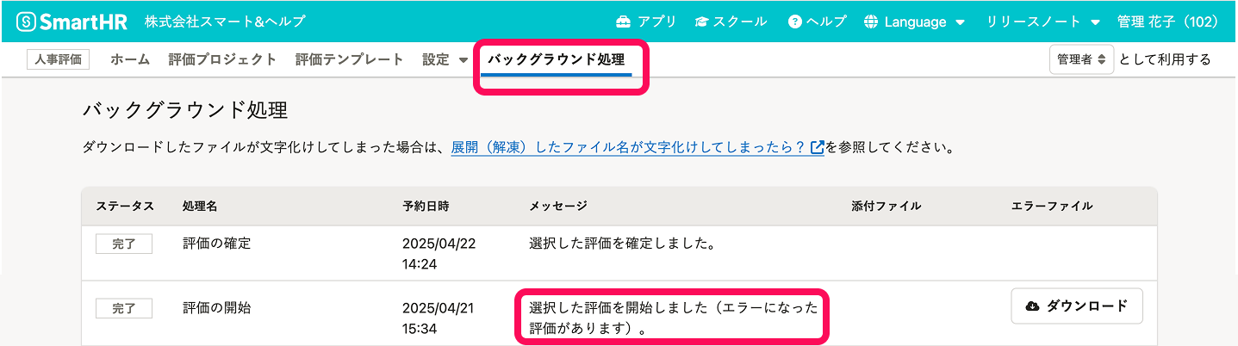Click the Language globe icon
Screen dimensions: 1238x346
(871, 22)
